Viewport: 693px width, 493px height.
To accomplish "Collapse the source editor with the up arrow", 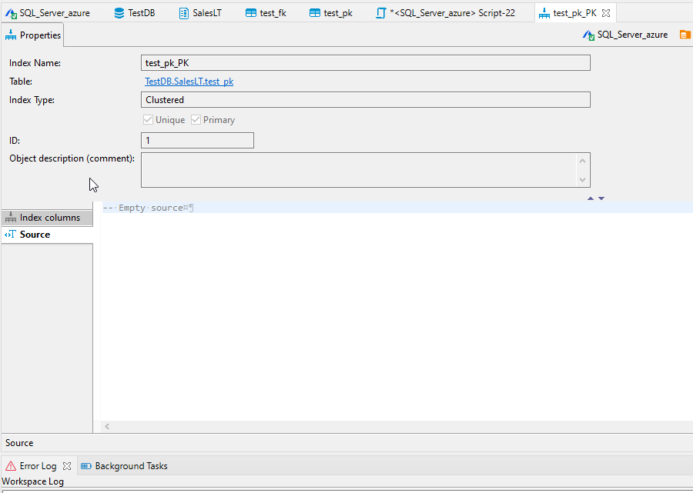I will [590, 198].
